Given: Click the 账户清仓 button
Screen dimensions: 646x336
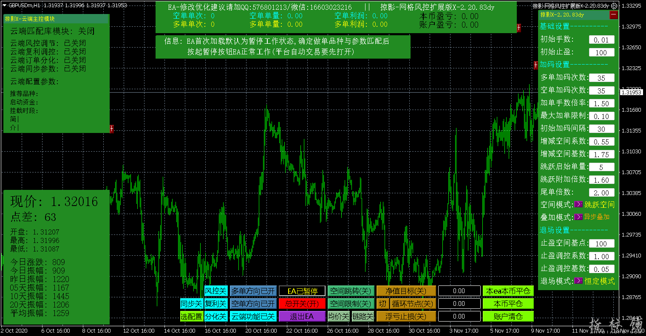Looking at the screenshot, I should point(508,316).
